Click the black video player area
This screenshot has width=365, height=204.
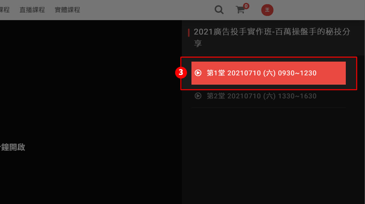click(91, 112)
